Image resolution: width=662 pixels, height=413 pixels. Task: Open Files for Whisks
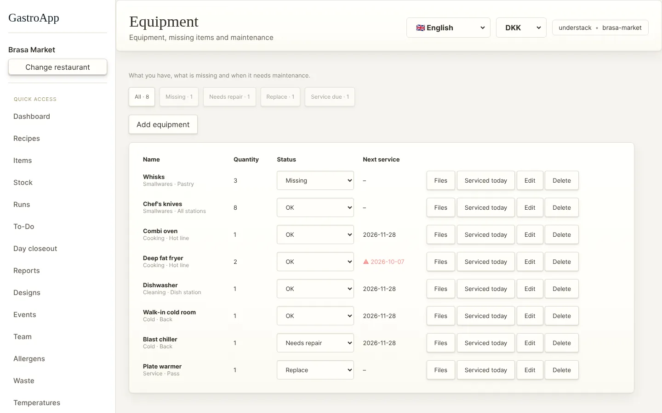tap(441, 180)
